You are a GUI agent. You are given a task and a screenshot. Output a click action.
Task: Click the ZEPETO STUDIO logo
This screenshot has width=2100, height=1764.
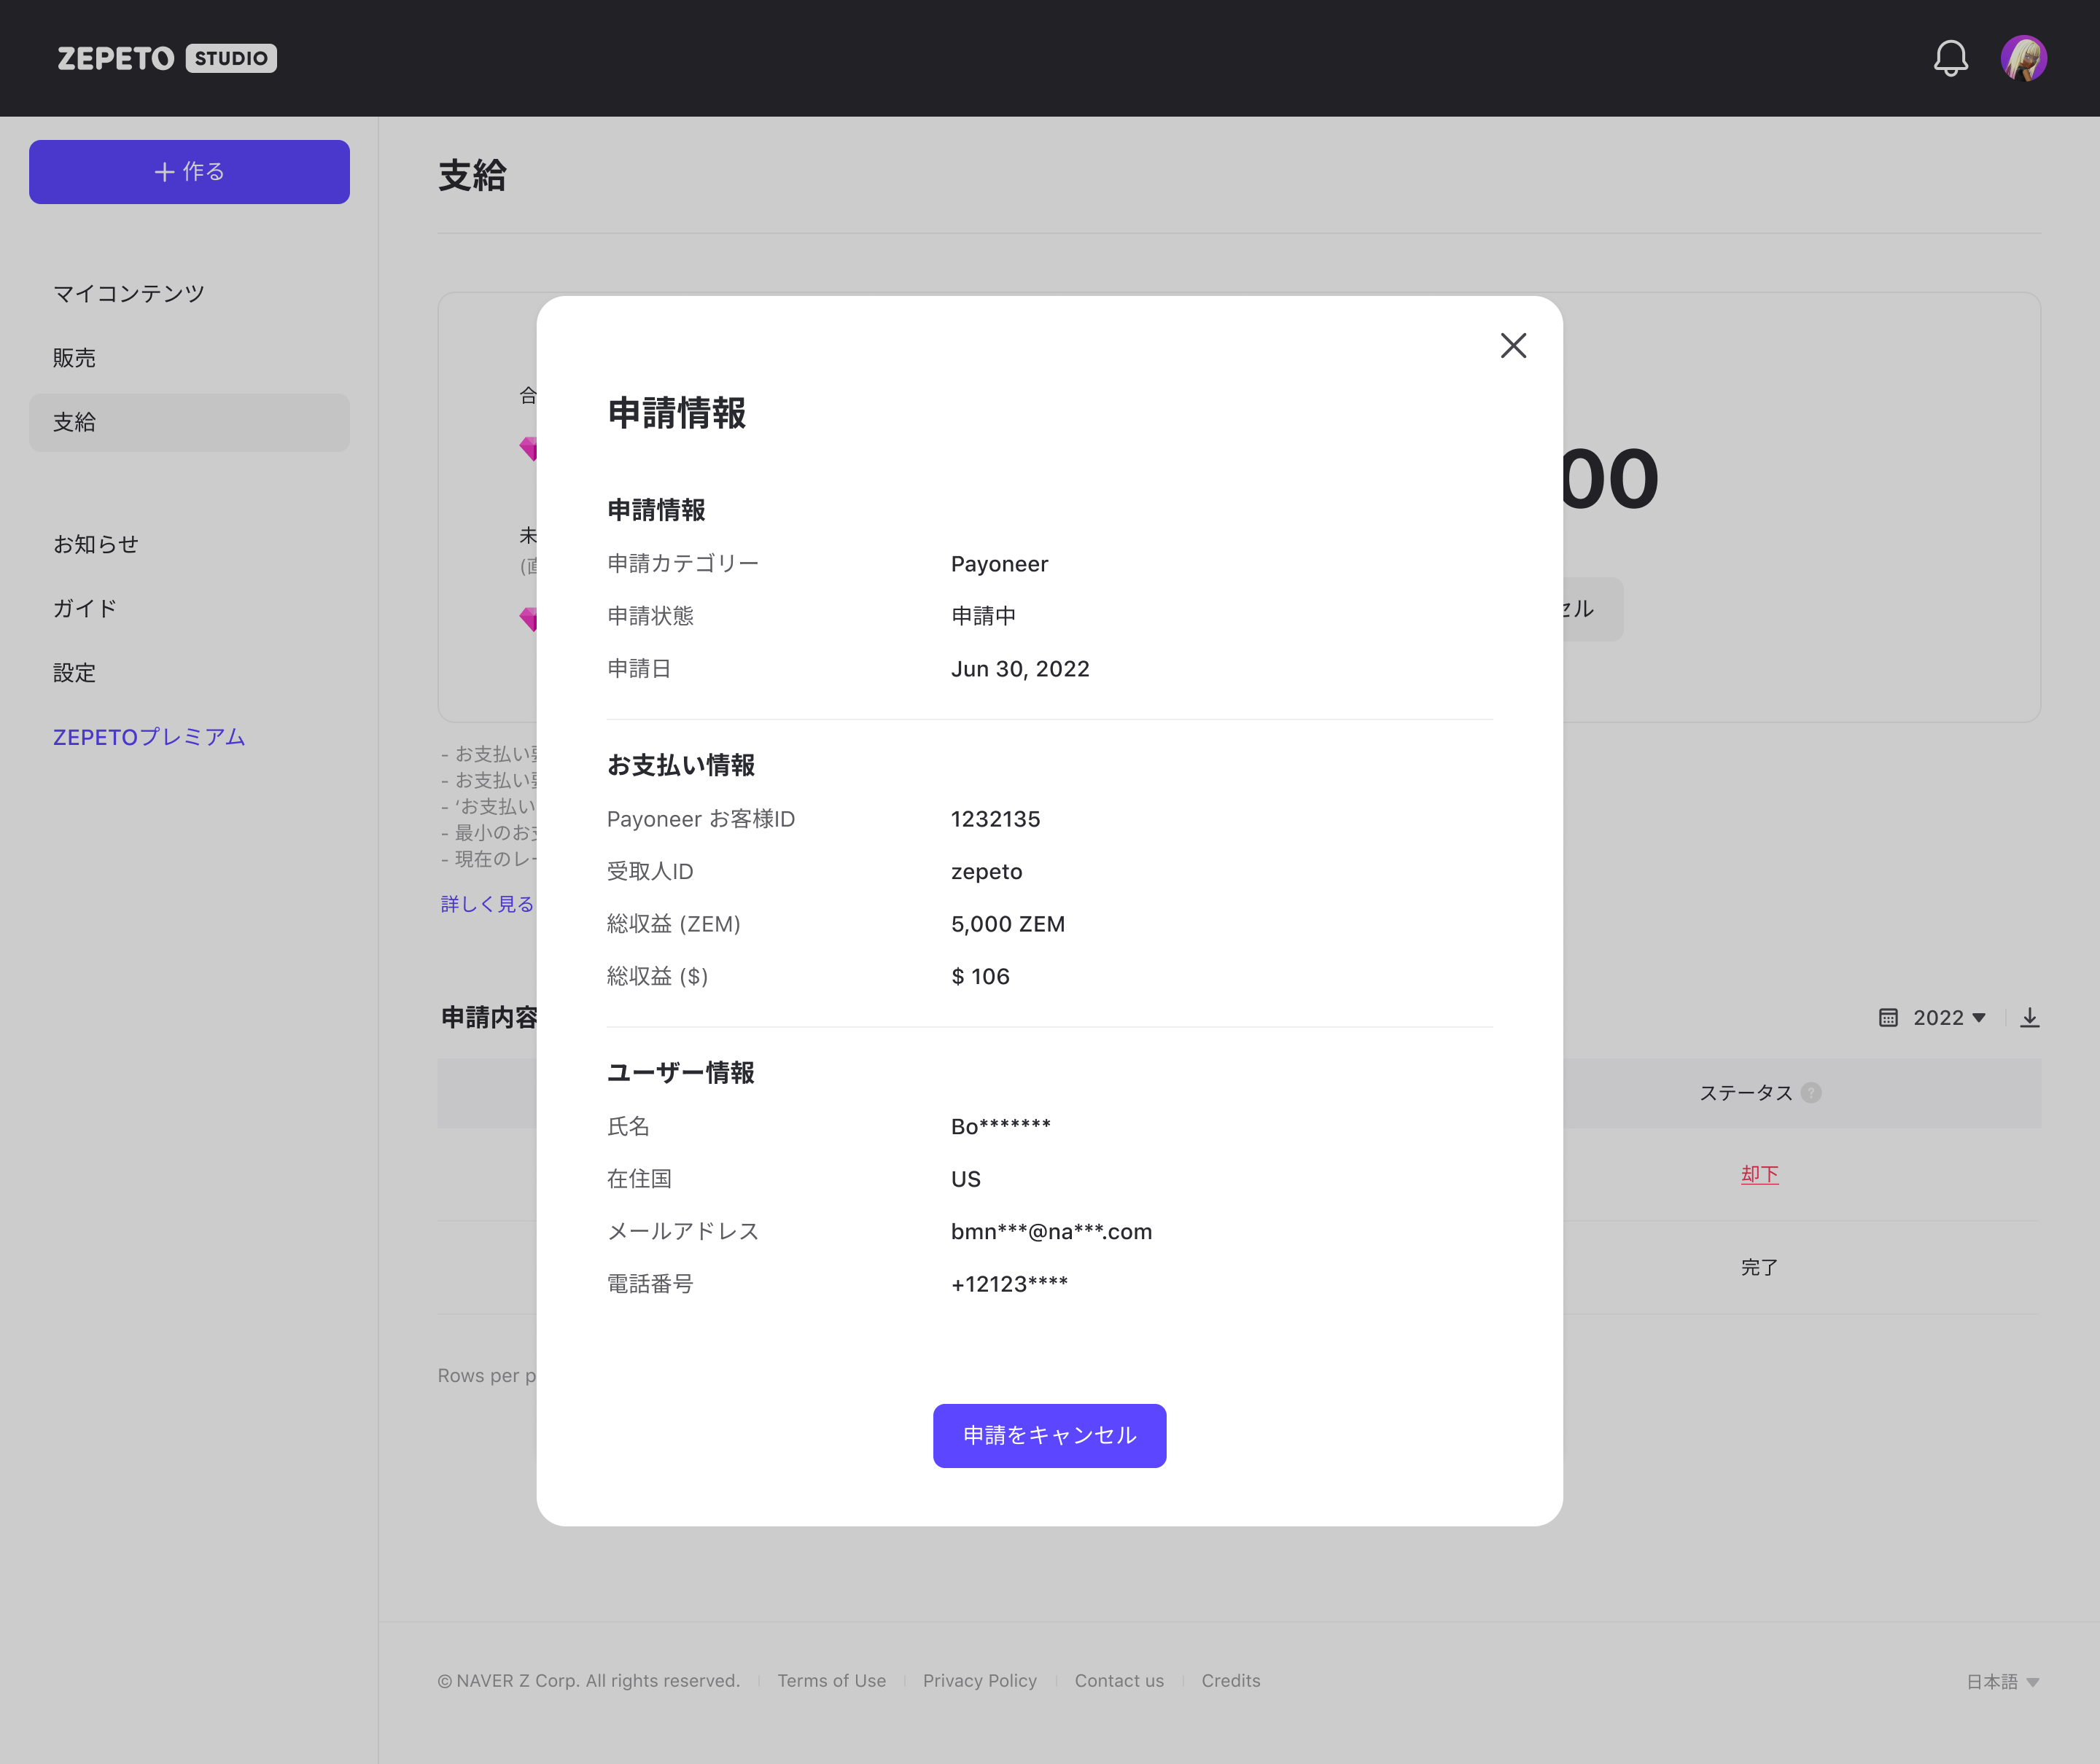[167, 58]
